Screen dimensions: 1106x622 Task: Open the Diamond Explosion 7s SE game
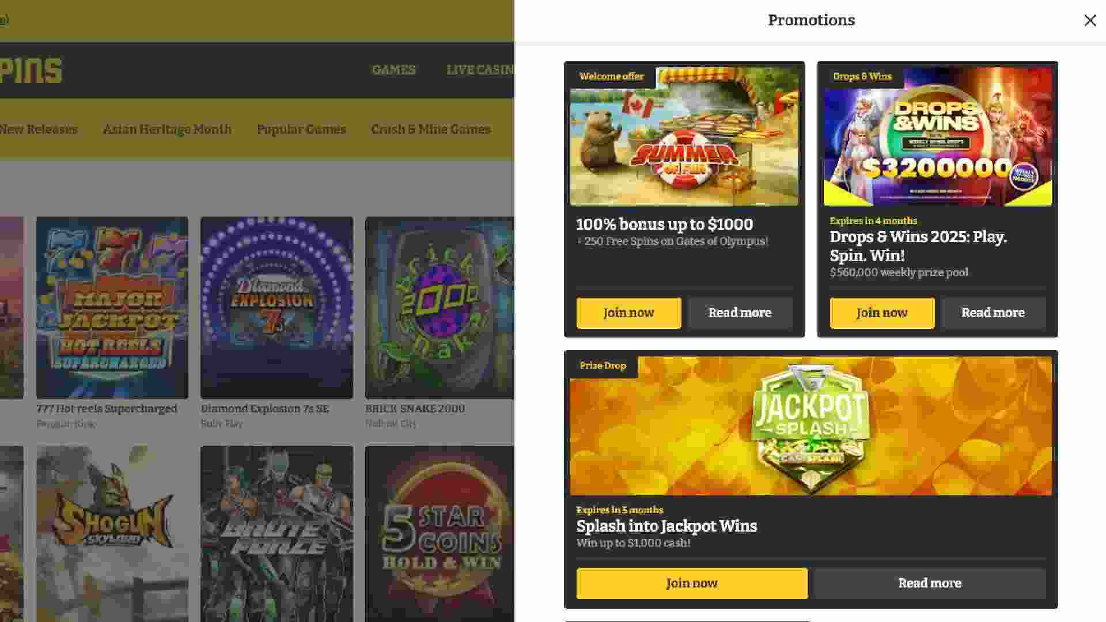click(276, 308)
